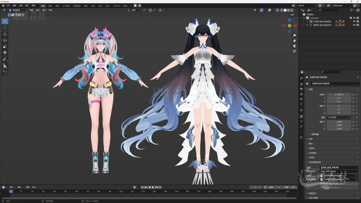The height and width of the screenshot is (203, 361).
Task: Expand first armature object in outliner
Action: click(x=307, y=21)
